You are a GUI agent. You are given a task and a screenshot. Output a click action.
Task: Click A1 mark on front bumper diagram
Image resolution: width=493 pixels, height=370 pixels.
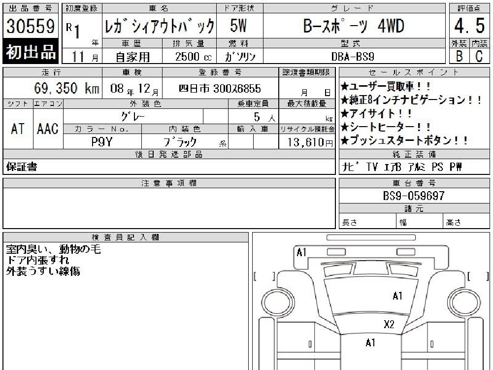301,252
